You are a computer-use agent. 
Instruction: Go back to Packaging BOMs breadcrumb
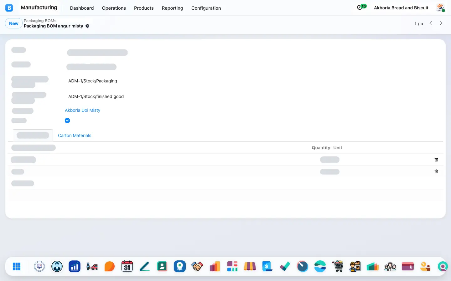pos(40,21)
